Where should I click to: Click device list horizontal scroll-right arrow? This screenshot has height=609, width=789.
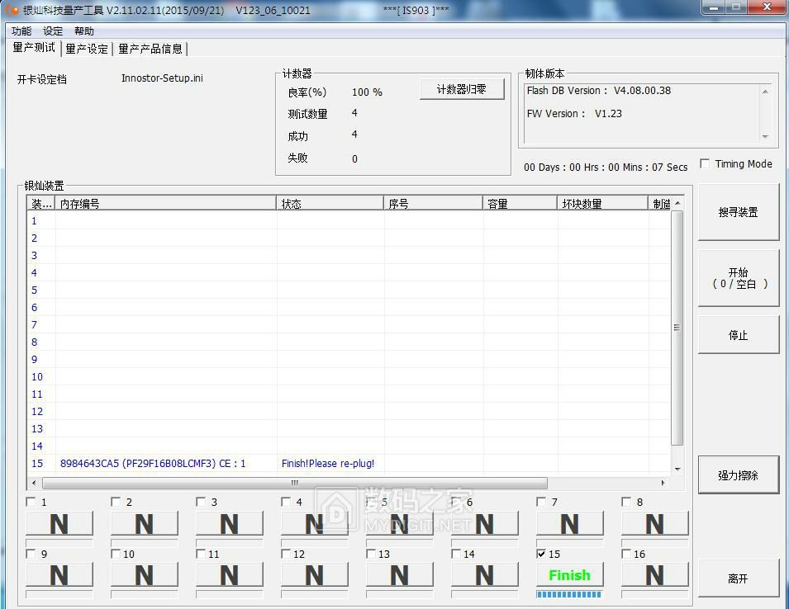tap(663, 483)
